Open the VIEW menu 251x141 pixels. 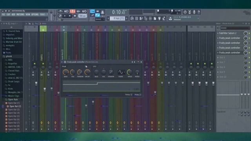tap(28, 14)
